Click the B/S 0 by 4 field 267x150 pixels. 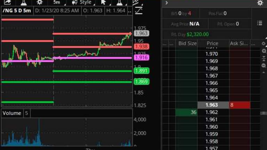click(181, 14)
